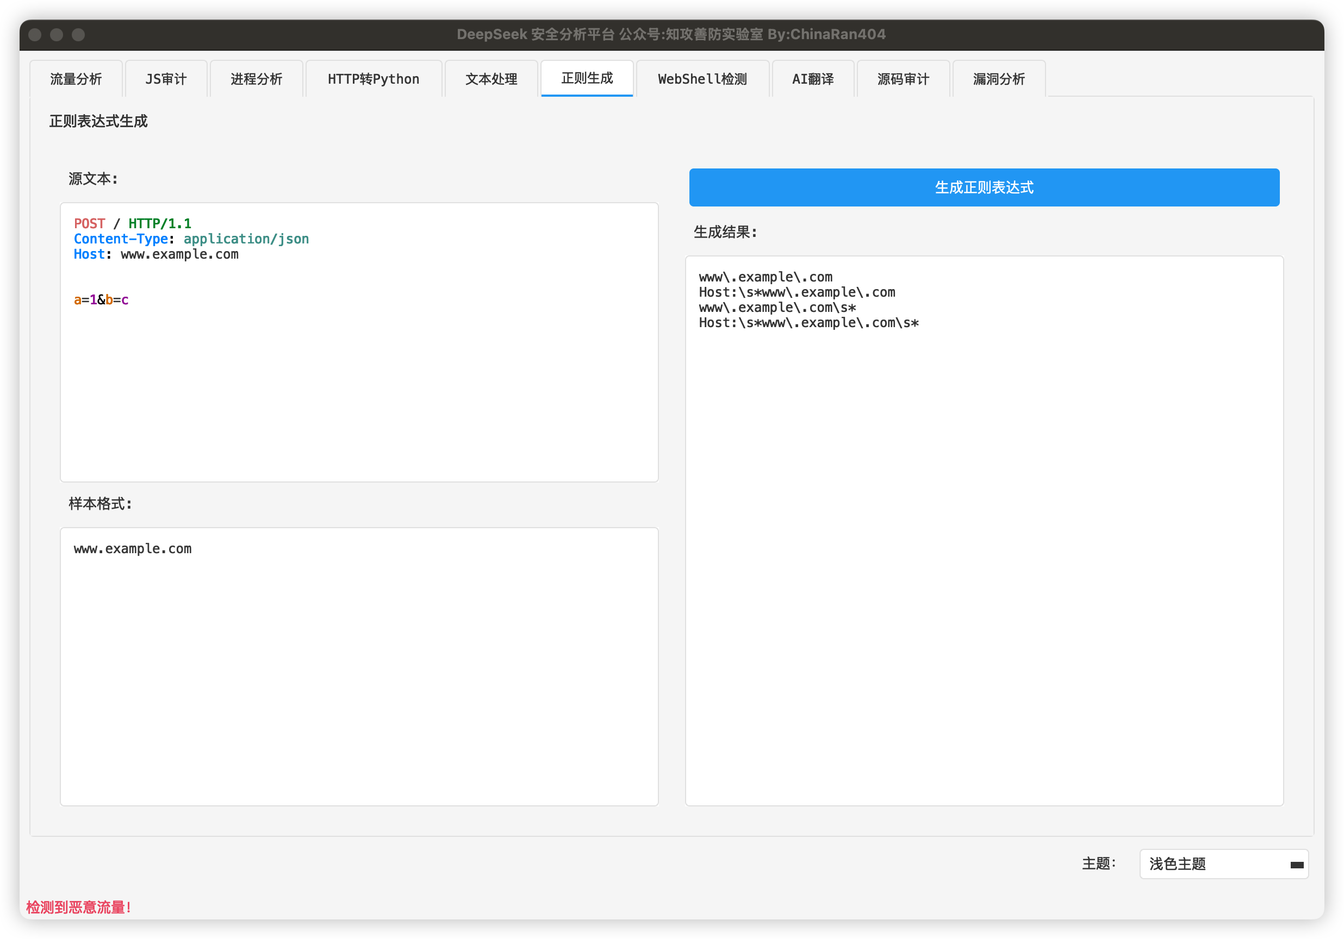Switch to the JS审计 tab

point(166,79)
